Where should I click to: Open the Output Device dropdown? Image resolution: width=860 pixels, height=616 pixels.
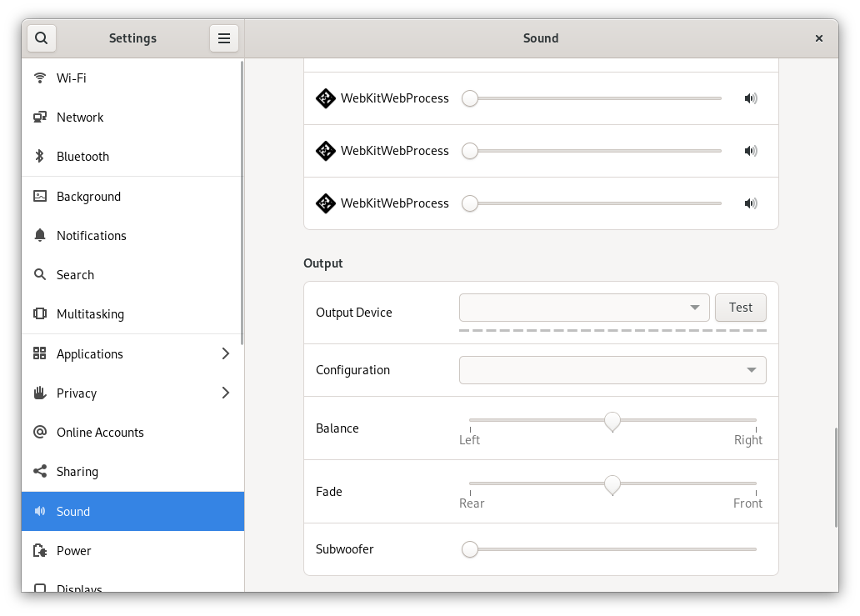pos(584,308)
